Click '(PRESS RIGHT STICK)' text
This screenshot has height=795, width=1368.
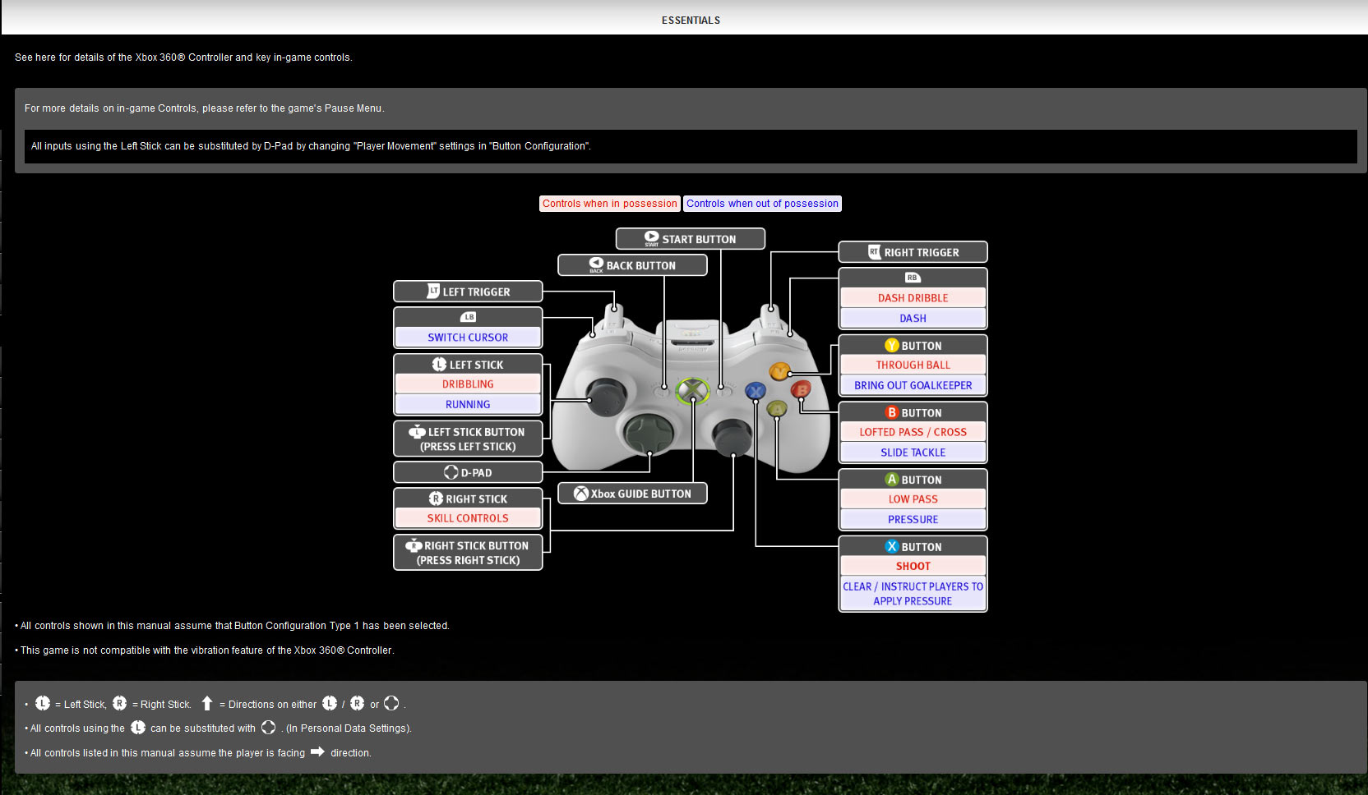[468, 561]
